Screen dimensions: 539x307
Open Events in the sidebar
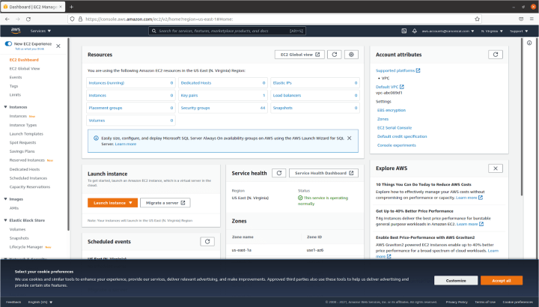pos(16,77)
